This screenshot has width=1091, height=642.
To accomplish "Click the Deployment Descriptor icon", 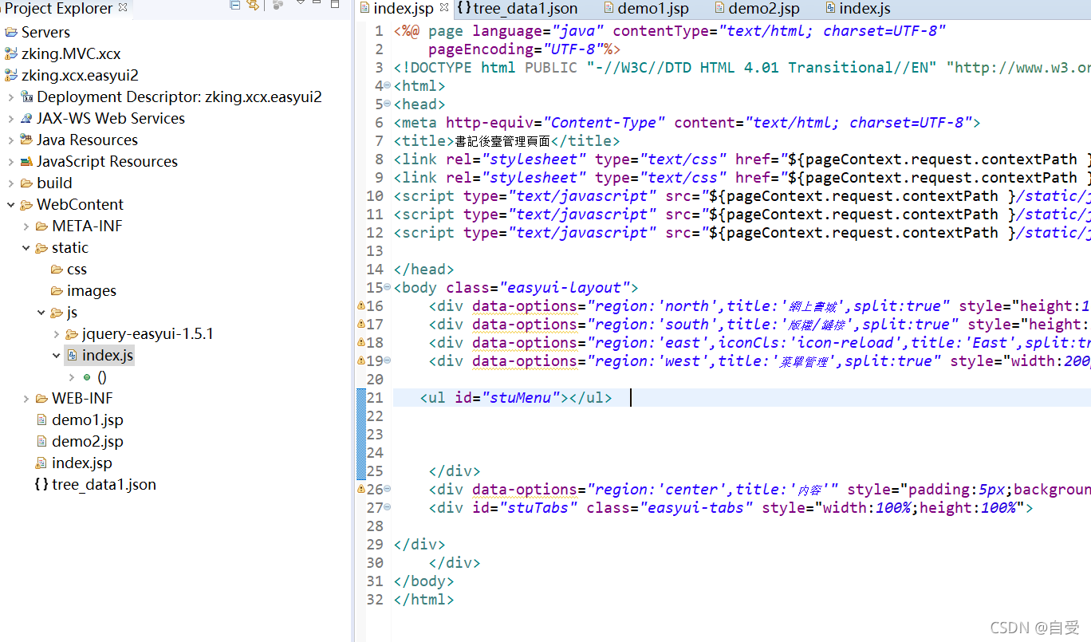I will click(26, 97).
